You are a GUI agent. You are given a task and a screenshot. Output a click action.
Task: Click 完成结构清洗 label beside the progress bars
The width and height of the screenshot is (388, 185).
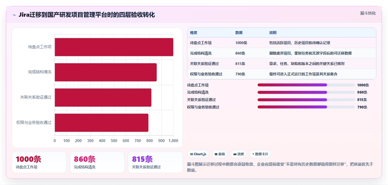point(198,92)
